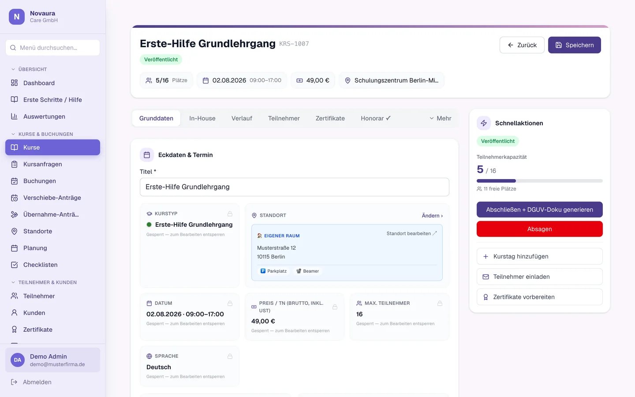Expand the Ändern standort option
This screenshot has width=635, height=397.
coord(432,216)
